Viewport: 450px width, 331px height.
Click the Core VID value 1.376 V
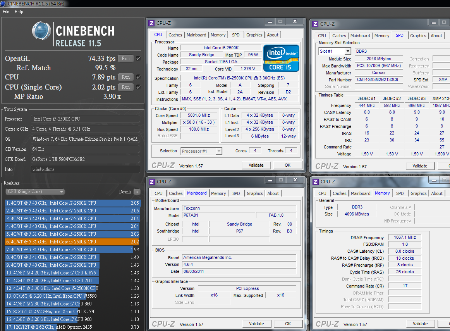[x=248, y=69]
